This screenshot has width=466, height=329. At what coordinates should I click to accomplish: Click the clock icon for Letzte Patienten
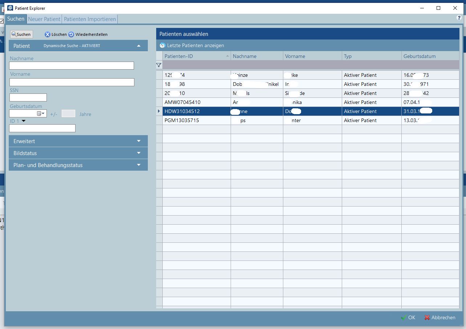(x=162, y=46)
